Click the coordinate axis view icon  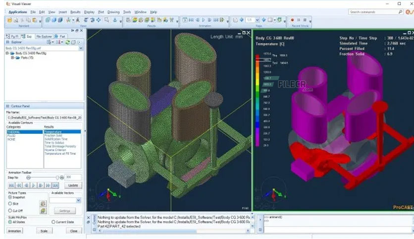tap(68, 20)
